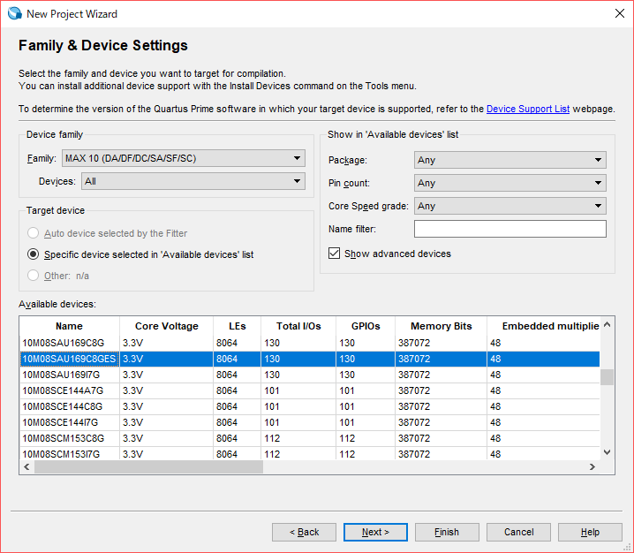Image resolution: width=634 pixels, height=553 pixels.
Task: Close the New Project Wizard window
Action: pyautogui.click(x=617, y=13)
